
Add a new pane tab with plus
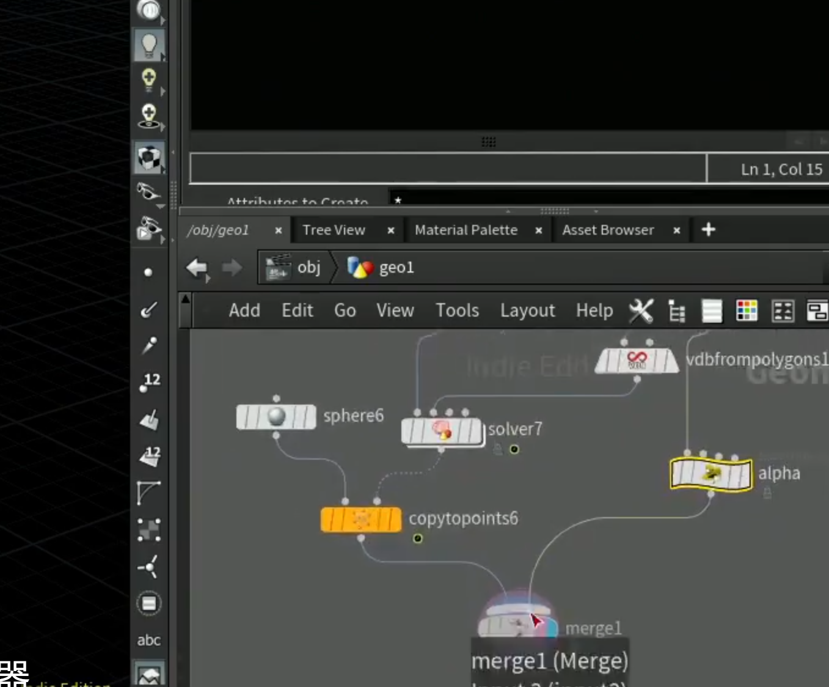[x=708, y=230]
